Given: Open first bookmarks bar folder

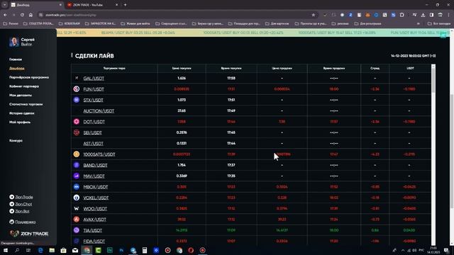Looking at the screenshot, I should (11, 23).
